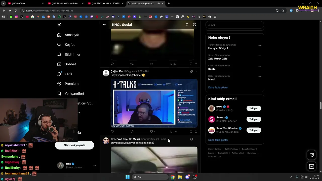Share Çağlar Kar's post
Screen dimensions: 322x181
click(x=196, y=131)
